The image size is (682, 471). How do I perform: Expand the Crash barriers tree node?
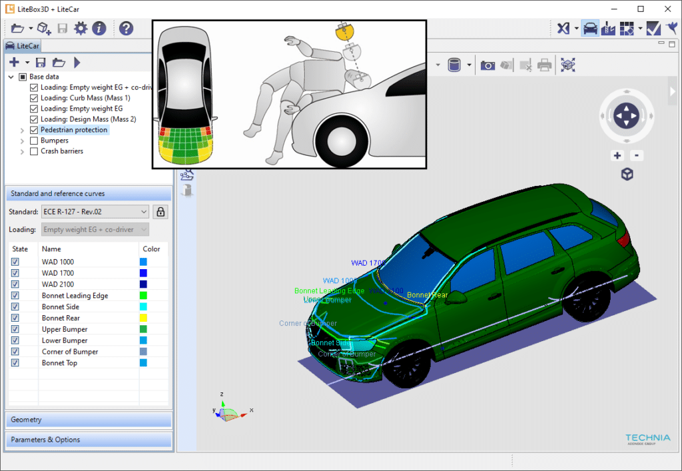pyautogui.click(x=22, y=151)
